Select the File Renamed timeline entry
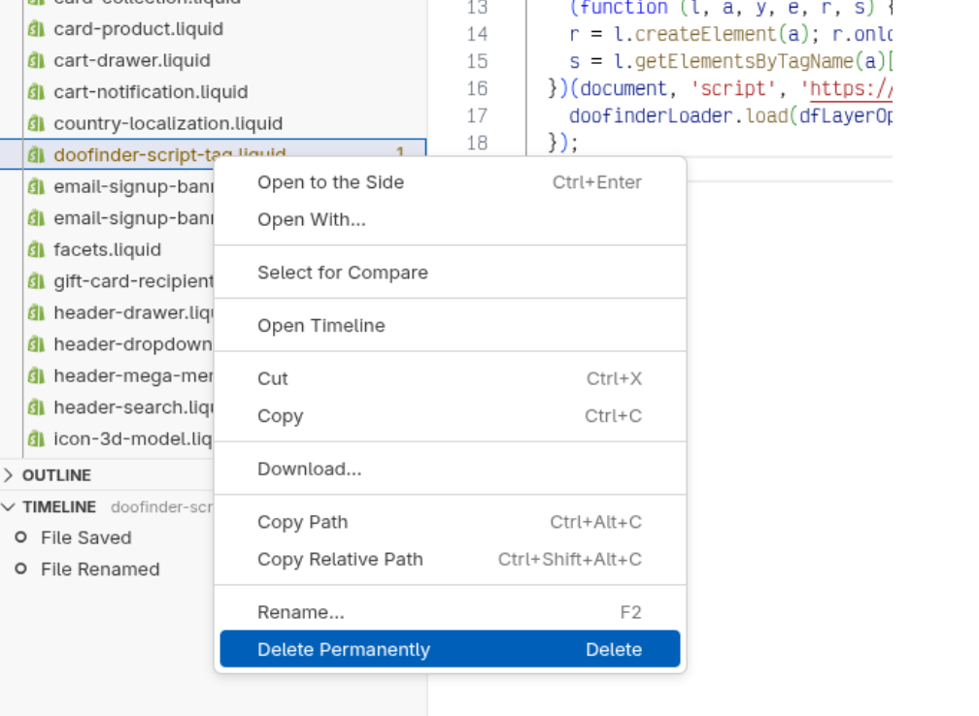Image resolution: width=979 pixels, height=716 pixels. pos(100,570)
